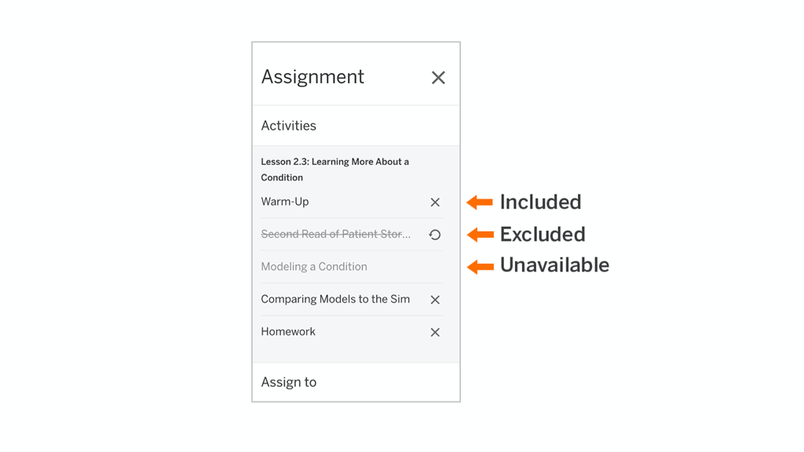Viewport: 804px width, 452px height.
Task: Click the Assignment panel title
Action: tap(312, 76)
